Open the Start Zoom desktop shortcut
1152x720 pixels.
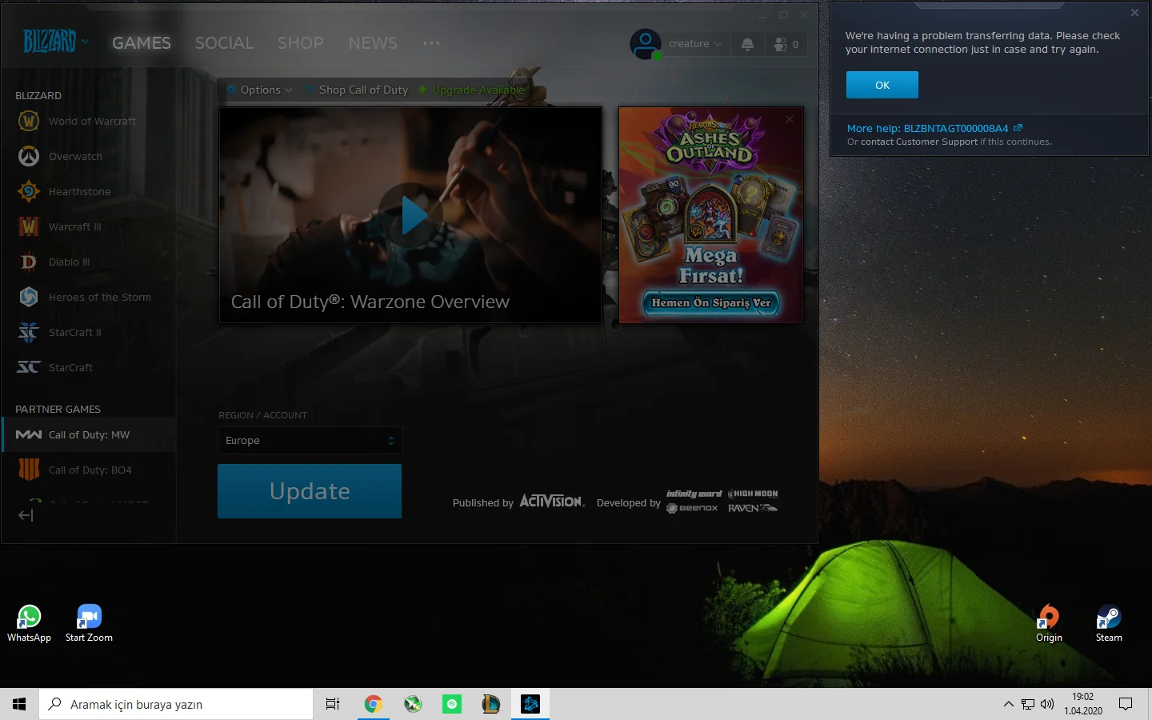tap(89, 623)
